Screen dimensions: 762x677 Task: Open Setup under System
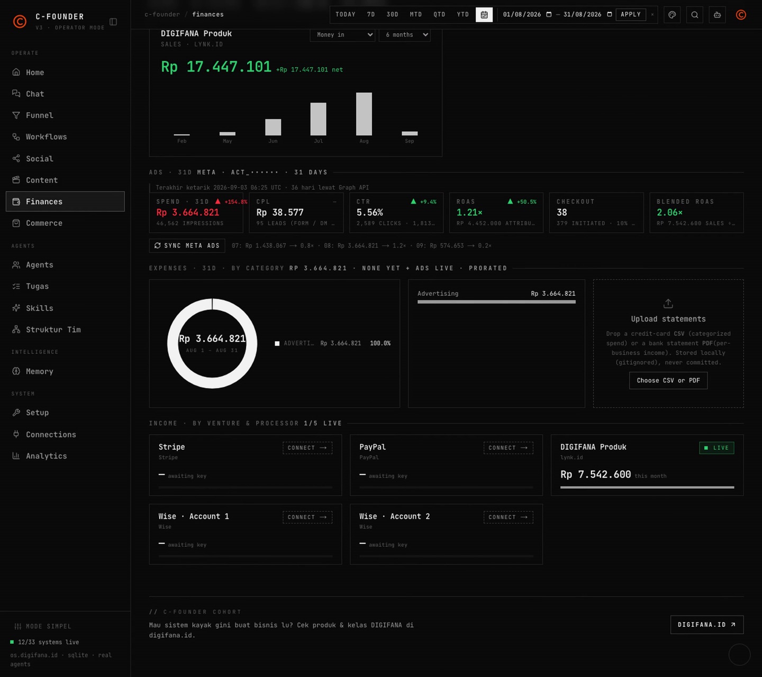coord(65,413)
